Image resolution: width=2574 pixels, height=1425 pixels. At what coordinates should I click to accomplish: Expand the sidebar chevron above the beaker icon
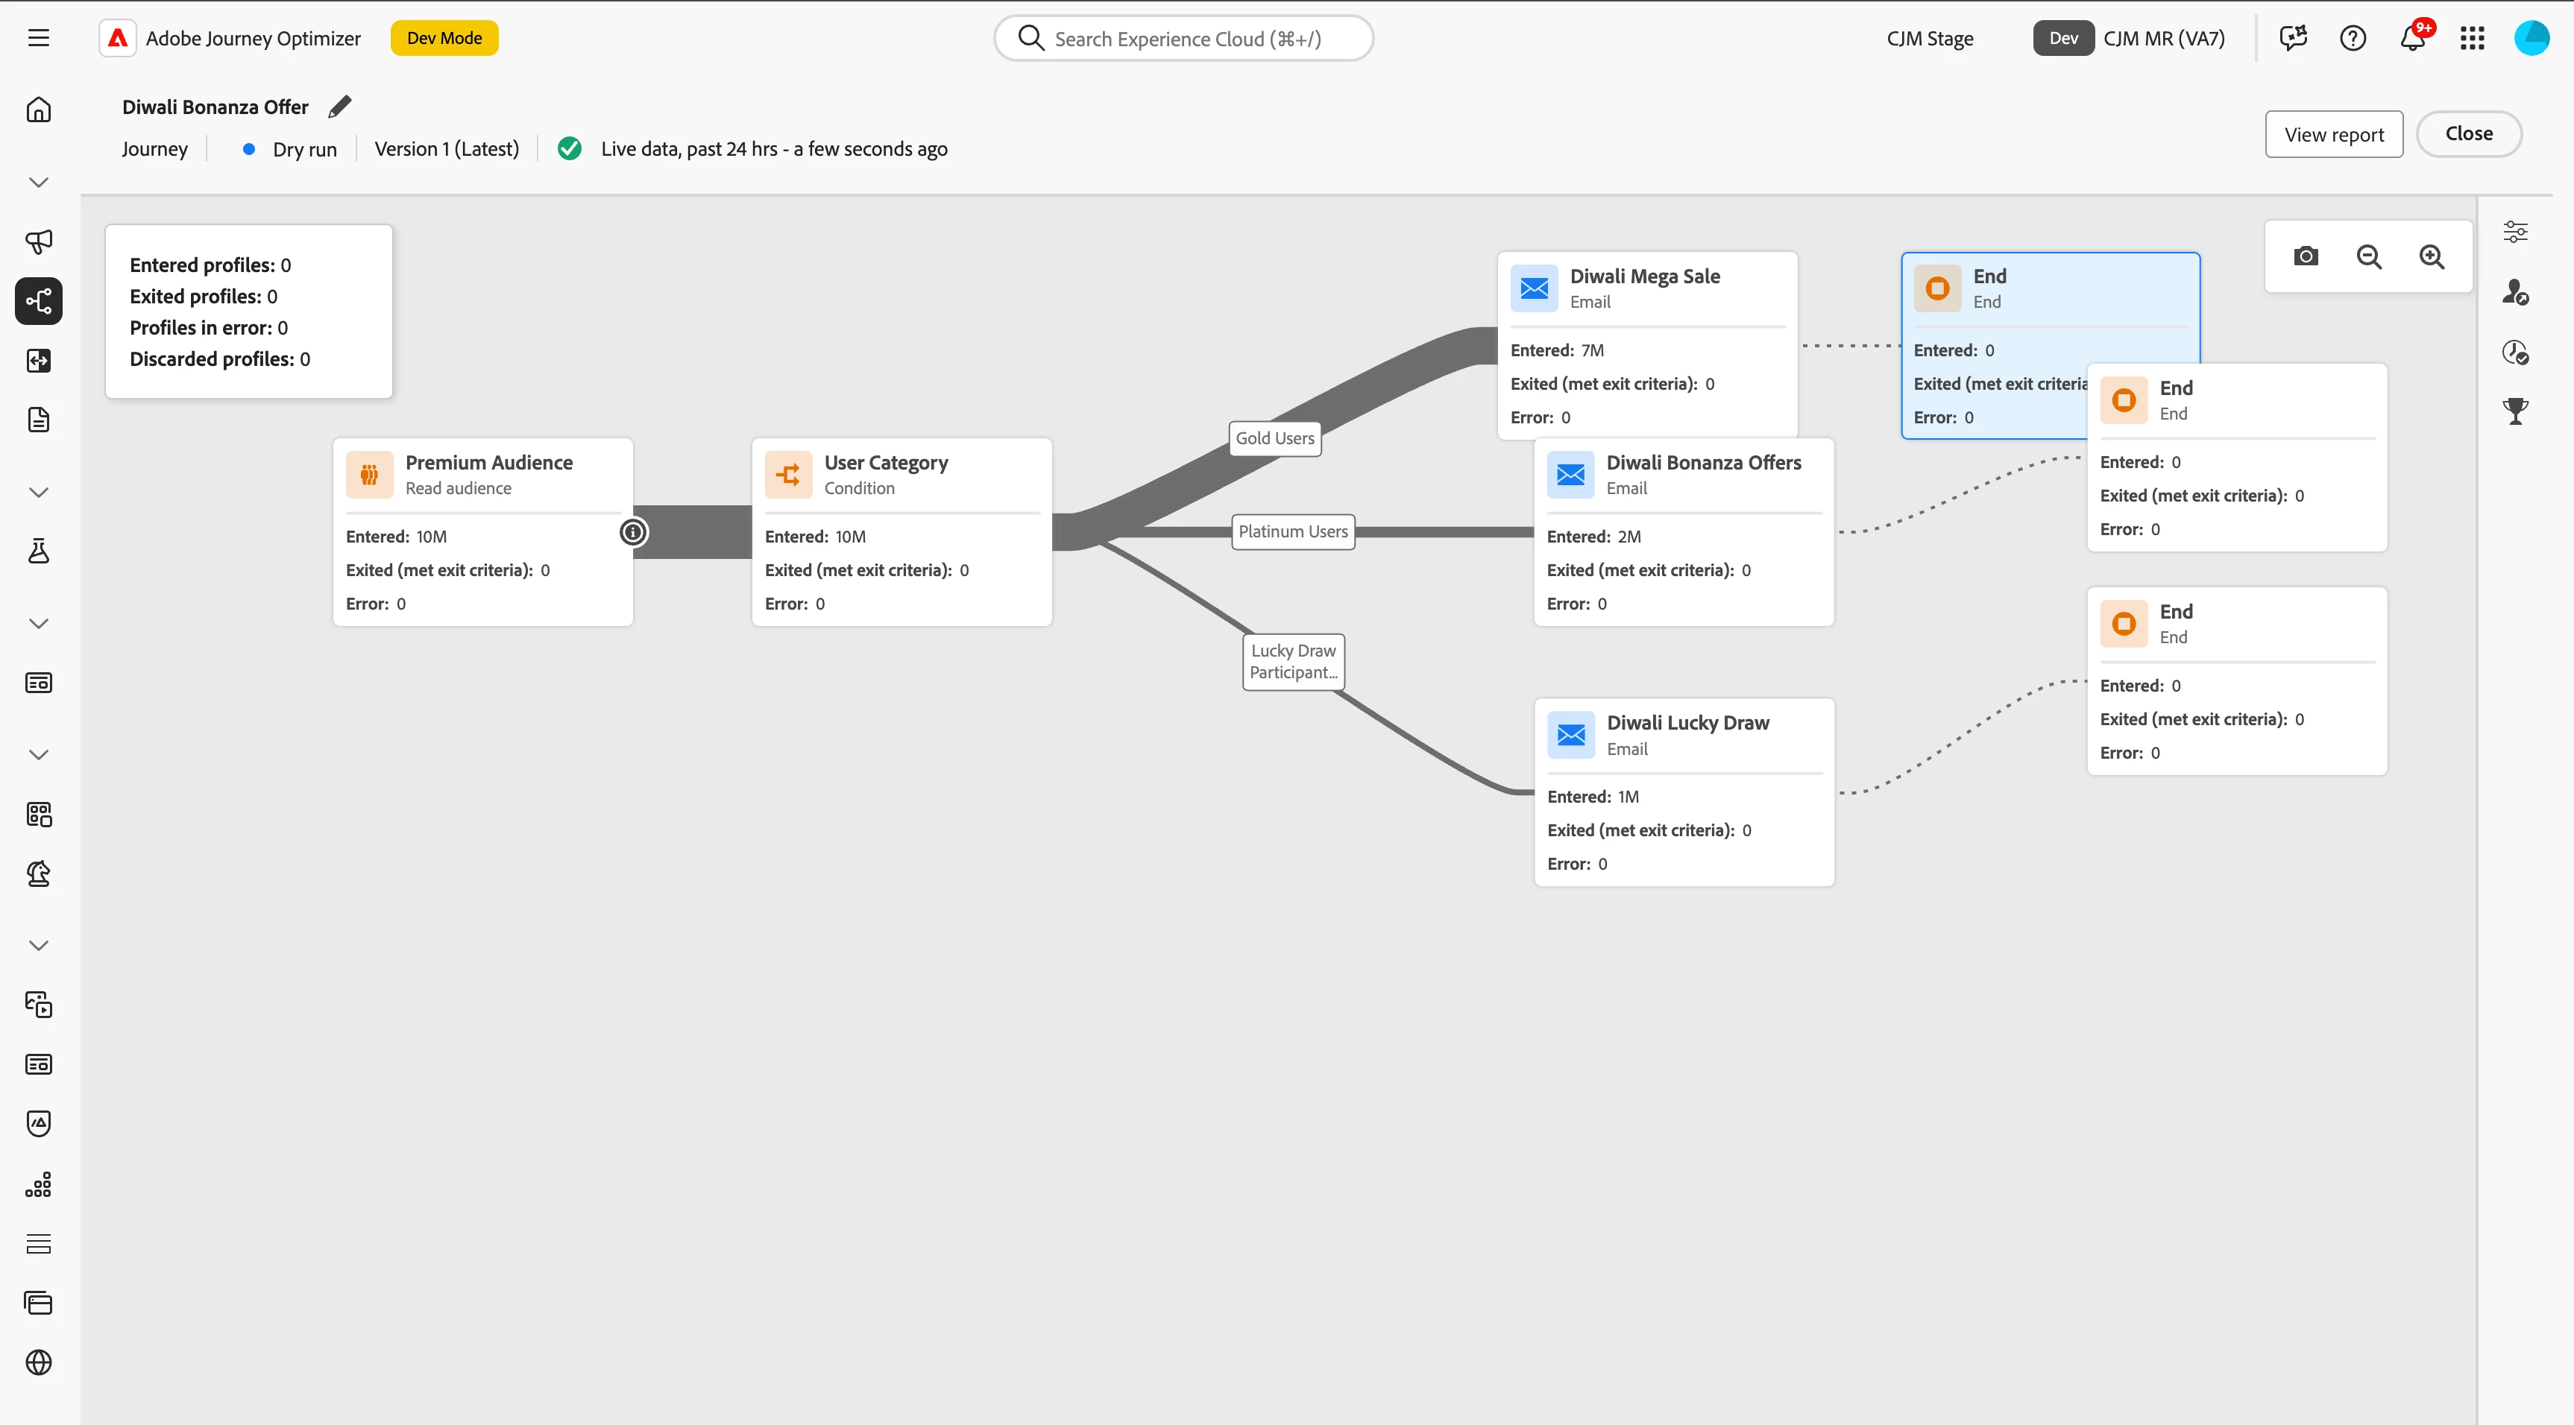39,493
